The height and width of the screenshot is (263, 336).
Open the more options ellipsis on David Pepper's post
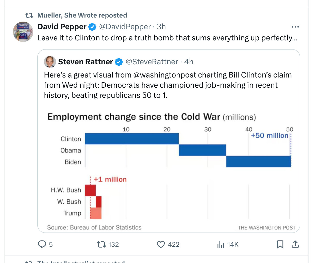pos(295,27)
